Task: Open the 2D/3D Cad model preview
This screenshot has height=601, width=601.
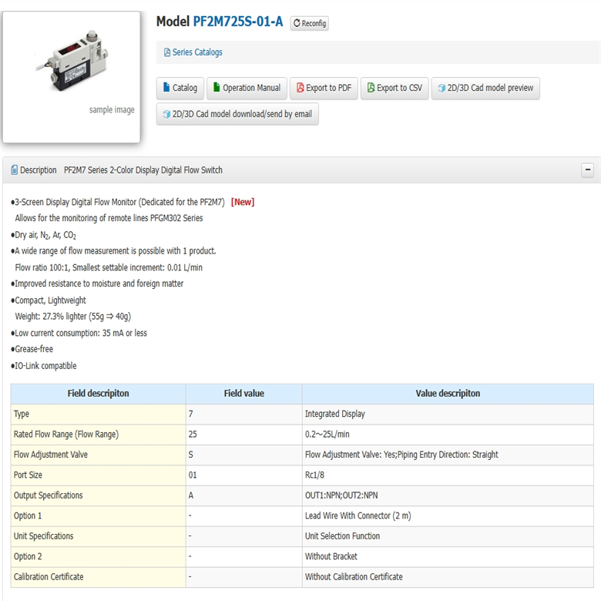Action: point(485,88)
